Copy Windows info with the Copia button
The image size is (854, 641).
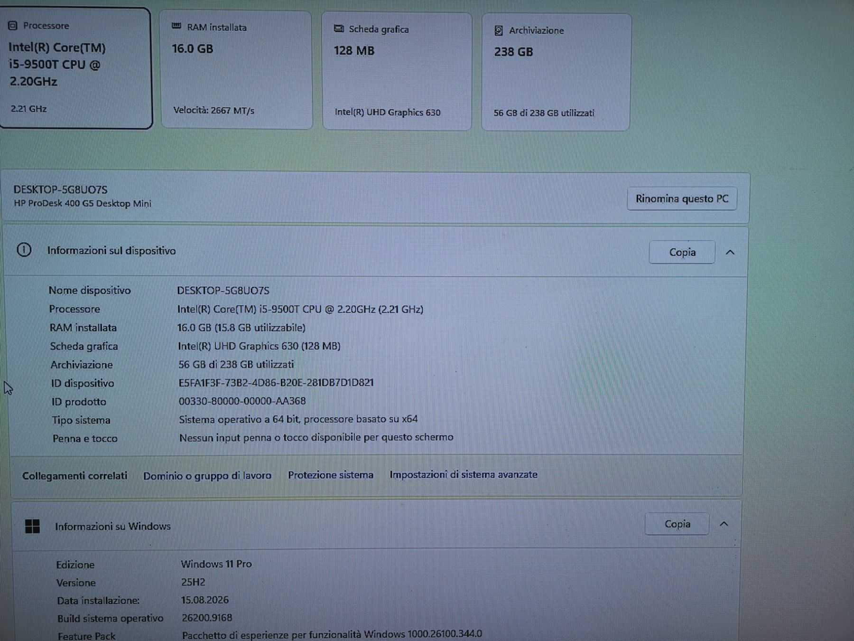677,524
